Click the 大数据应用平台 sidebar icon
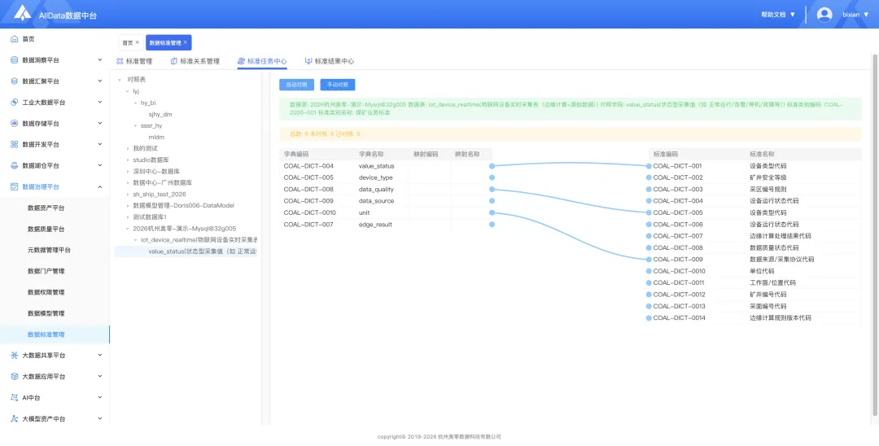The width and height of the screenshot is (879, 446). (15, 377)
